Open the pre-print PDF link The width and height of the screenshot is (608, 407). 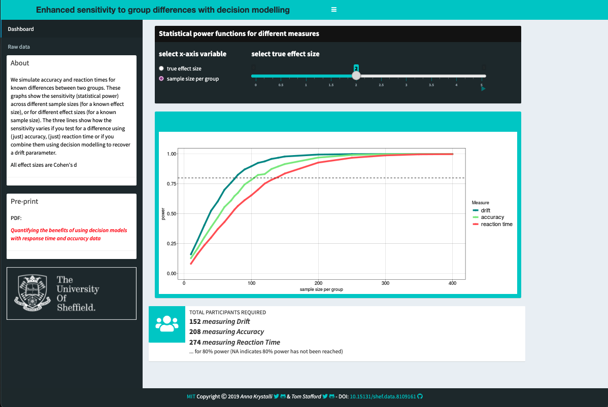coord(69,234)
